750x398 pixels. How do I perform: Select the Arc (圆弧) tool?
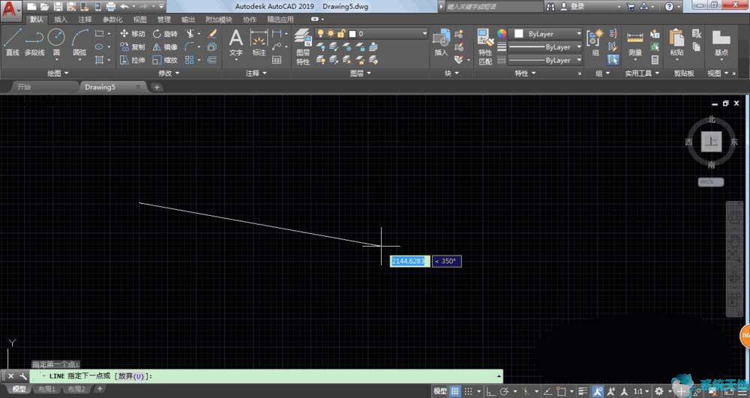(x=80, y=42)
